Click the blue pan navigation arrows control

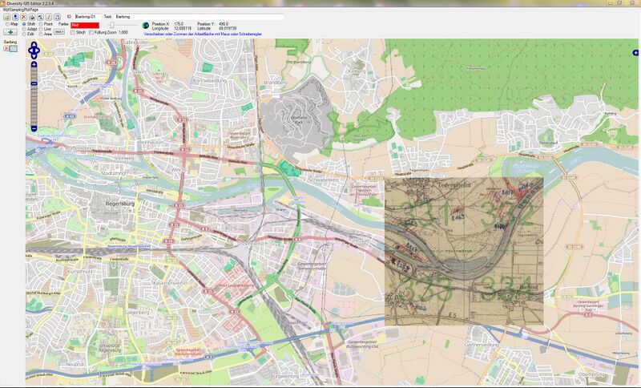pyautogui.click(x=34, y=51)
